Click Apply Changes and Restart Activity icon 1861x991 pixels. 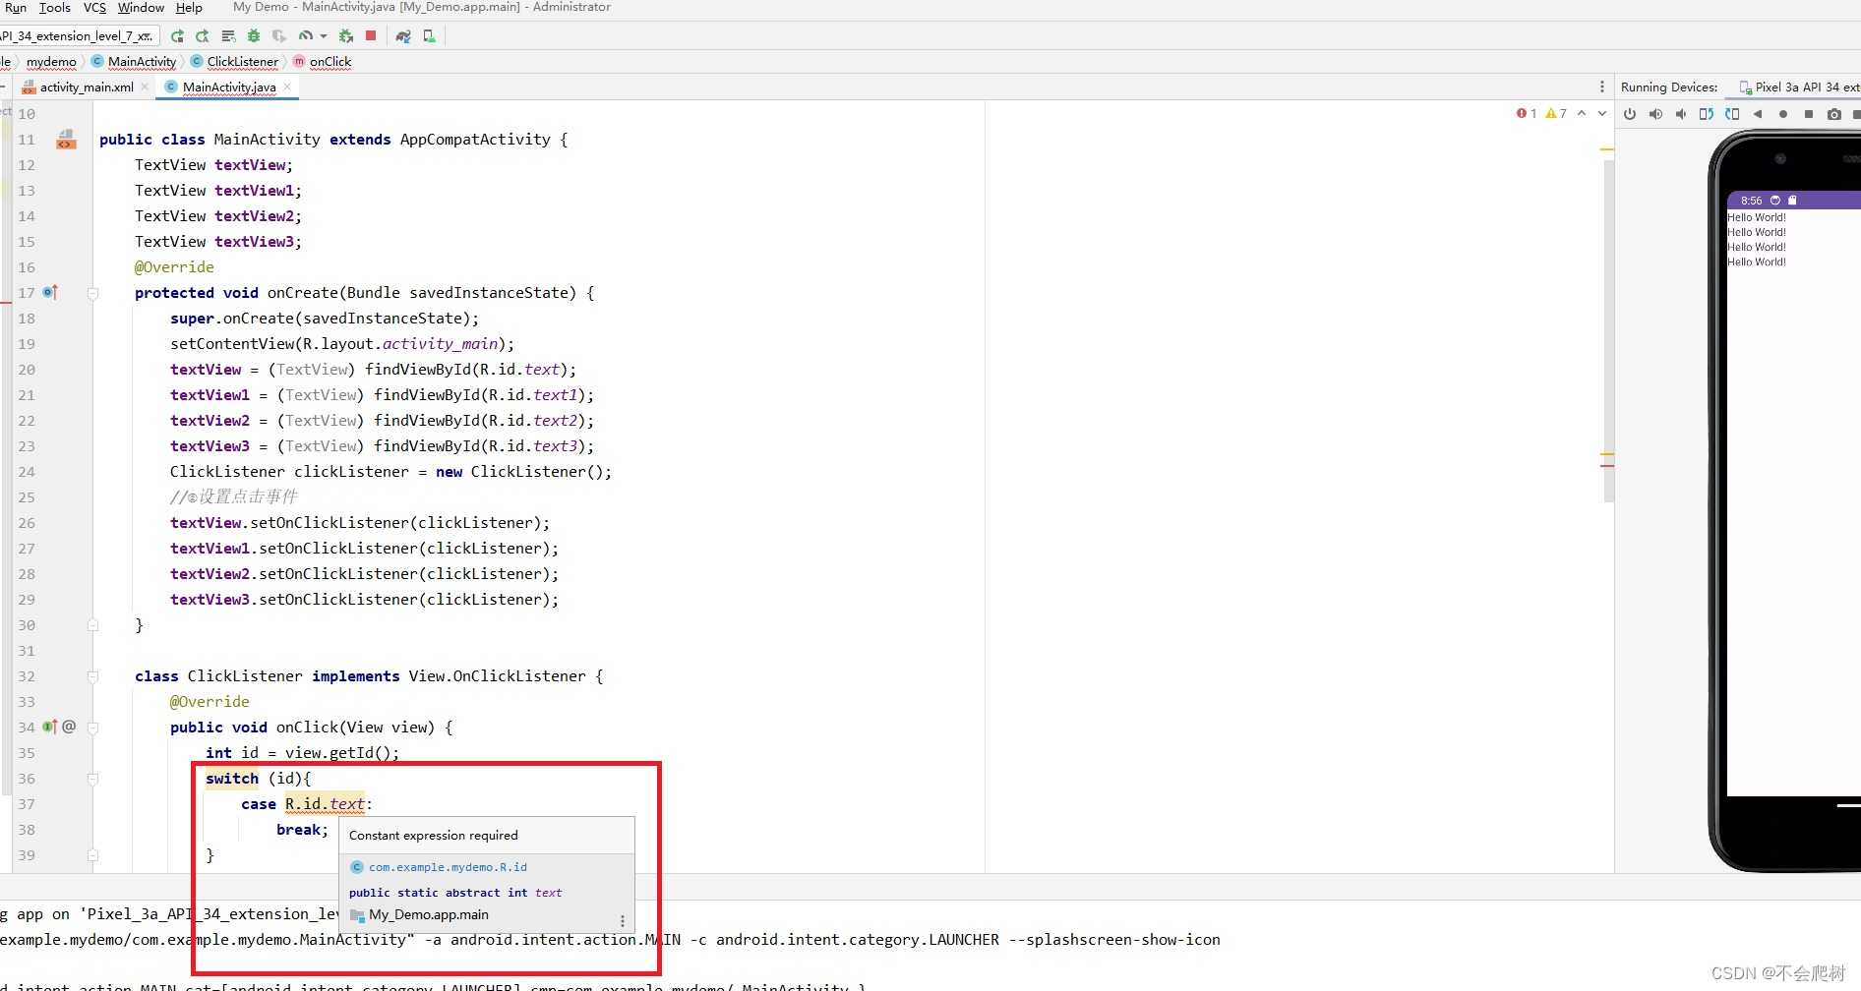203,36
